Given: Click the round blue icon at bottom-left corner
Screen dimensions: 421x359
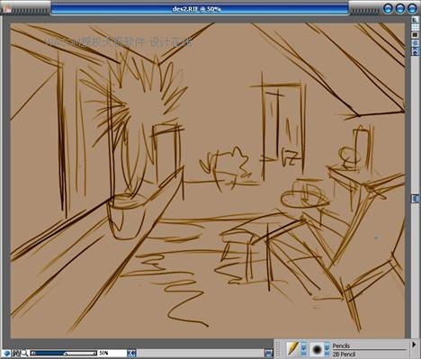Looking at the screenshot, I should tap(6, 354).
